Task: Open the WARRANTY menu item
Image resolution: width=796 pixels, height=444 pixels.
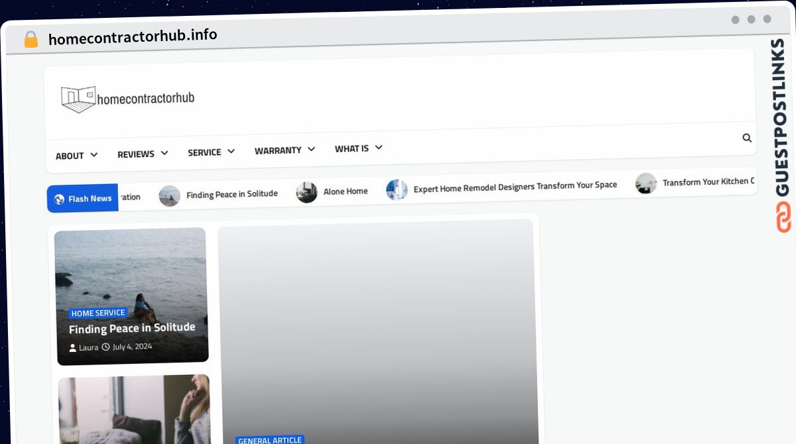Action: (278, 150)
